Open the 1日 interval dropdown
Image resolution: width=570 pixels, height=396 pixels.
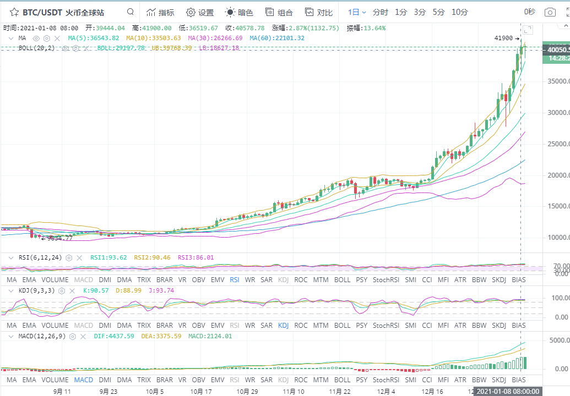(x=357, y=12)
